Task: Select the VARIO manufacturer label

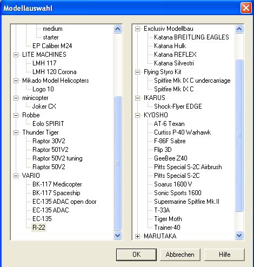Action: (31, 176)
